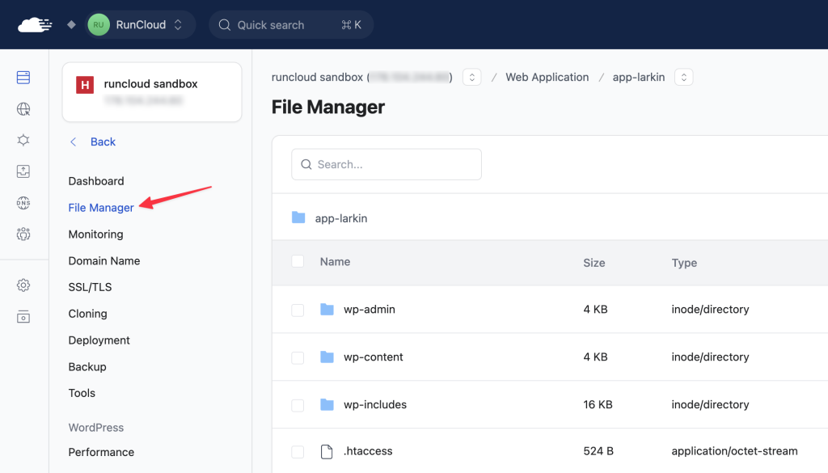This screenshot has height=473, width=828.
Task: Open the File Manager menu item
Action: tap(101, 208)
